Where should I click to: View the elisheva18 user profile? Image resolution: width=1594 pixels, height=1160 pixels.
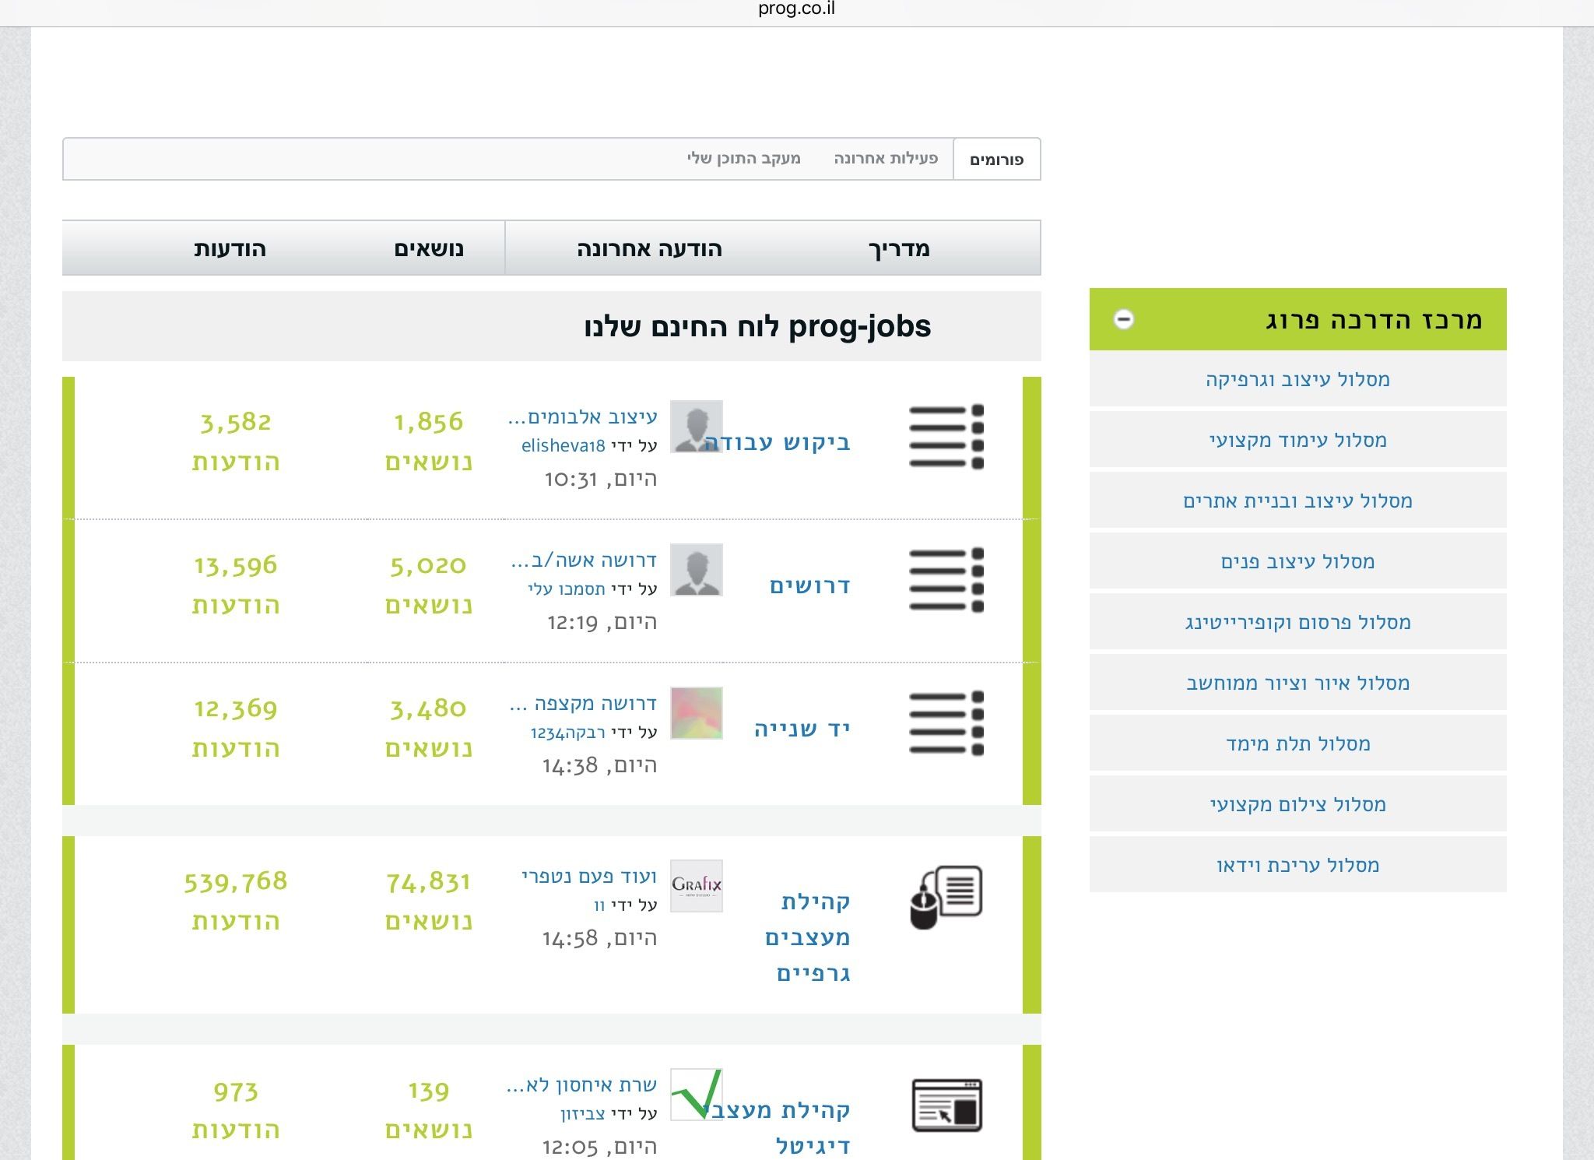coord(563,446)
